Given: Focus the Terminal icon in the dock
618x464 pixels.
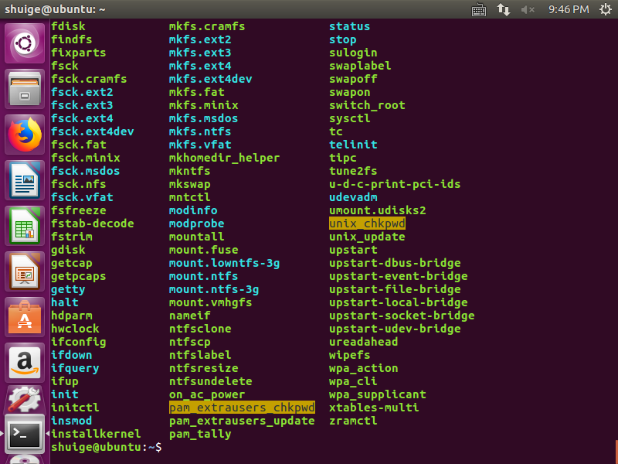Looking at the screenshot, I should 25,434.
